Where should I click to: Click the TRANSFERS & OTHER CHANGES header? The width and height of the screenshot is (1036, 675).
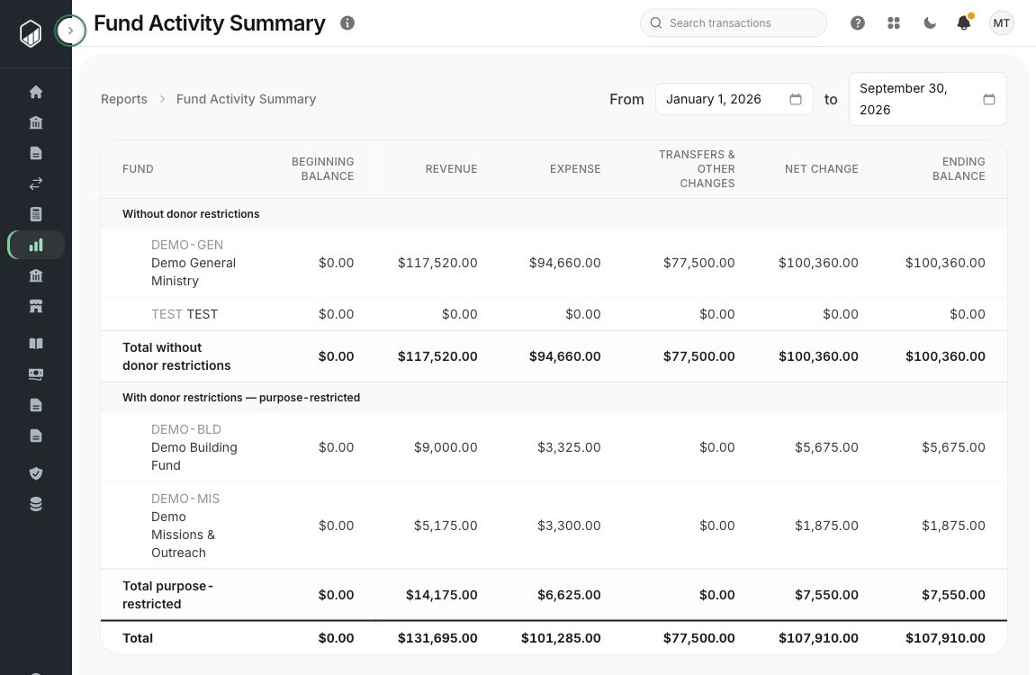(x=697, y=169)
